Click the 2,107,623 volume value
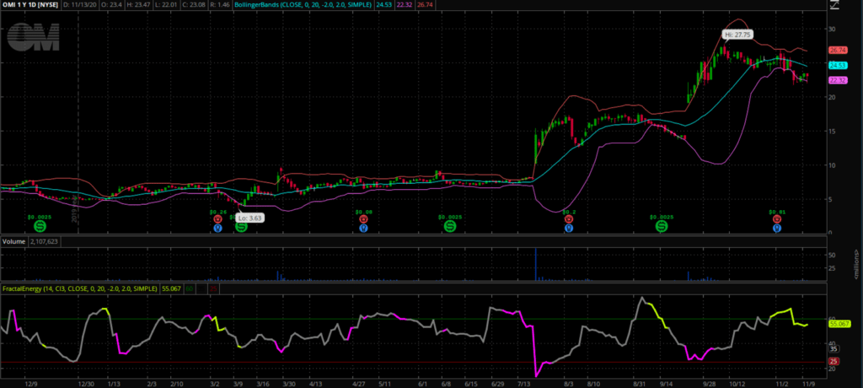The width and height of the screenshot is (863, 388). coord(43,241)
